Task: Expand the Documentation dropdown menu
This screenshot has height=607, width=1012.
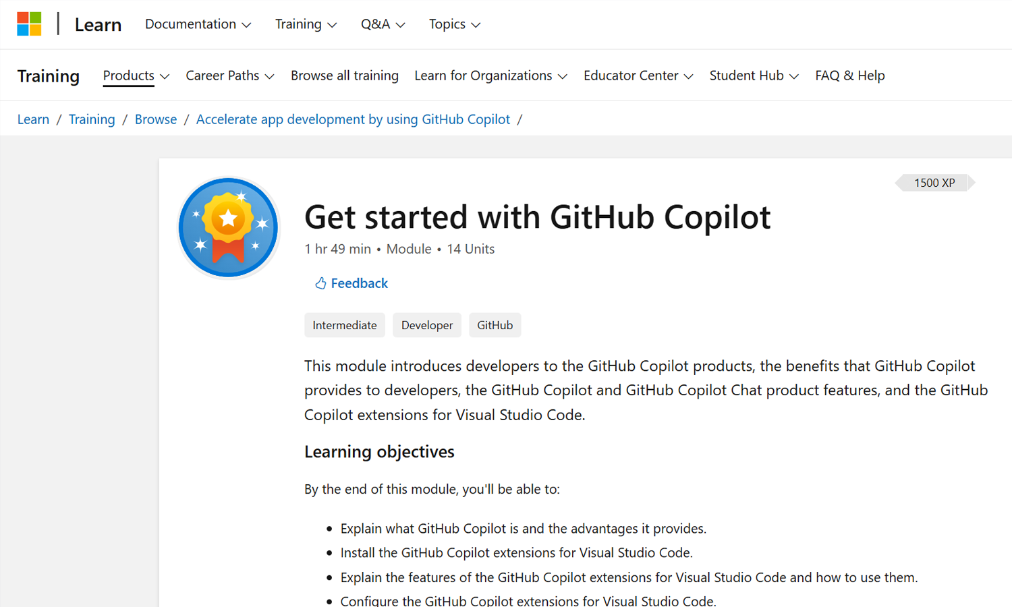Action: 198,24
